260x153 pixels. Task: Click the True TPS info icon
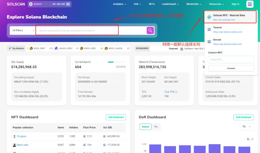(x=176, y=92)
